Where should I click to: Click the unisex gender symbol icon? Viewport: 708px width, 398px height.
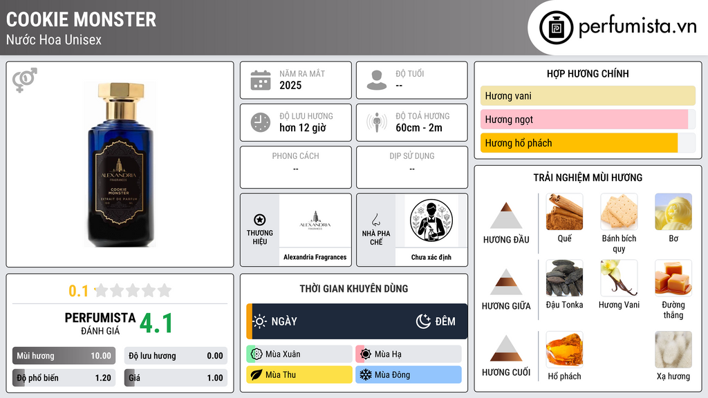pyautogui.click(x=24, y=80)
